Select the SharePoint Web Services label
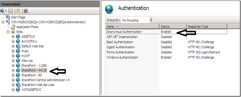Image resolution: width=241 pixels, height=97 pixels. click(x=38, y=85)
